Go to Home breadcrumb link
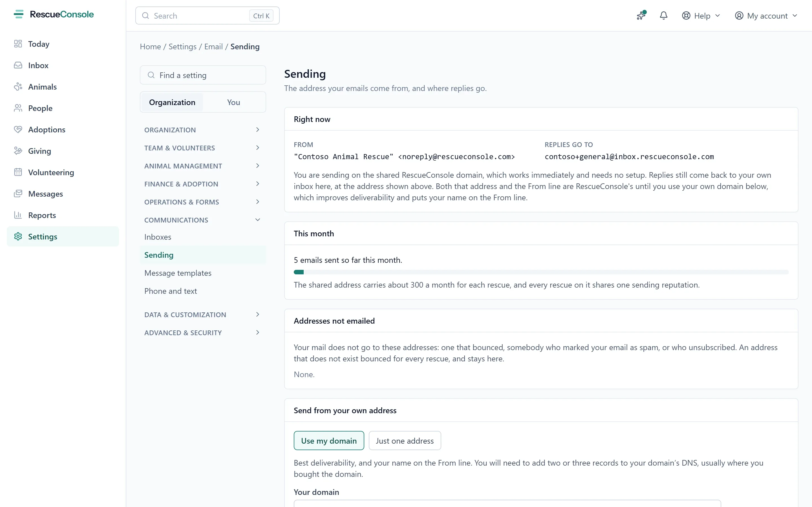The width and height of the screenshot is (812, 507). coord(150,46)
